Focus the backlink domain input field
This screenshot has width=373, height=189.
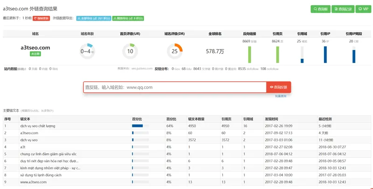pyautogui.click(x=175, y=87)
